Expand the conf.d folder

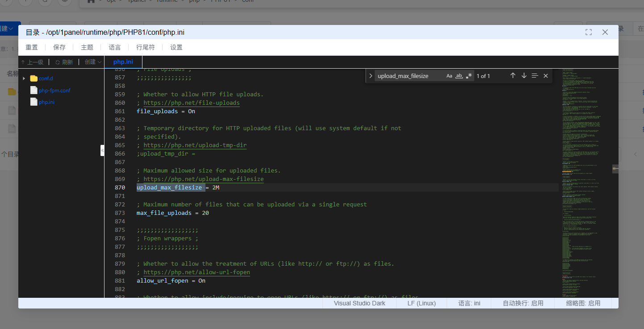point(24,78)
